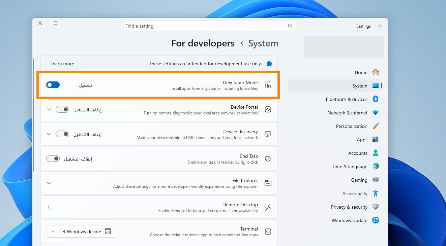Click the Accounts person icon
This screenshot has width=446, height=246.
(x=376, y=153)
